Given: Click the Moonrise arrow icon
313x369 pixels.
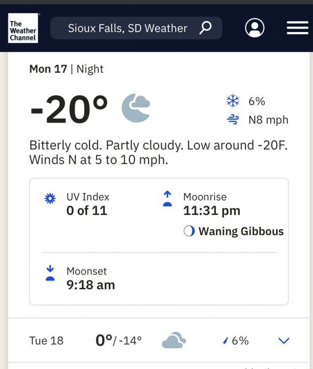Looking at the screenshot, I should click(x=167, y=199).
